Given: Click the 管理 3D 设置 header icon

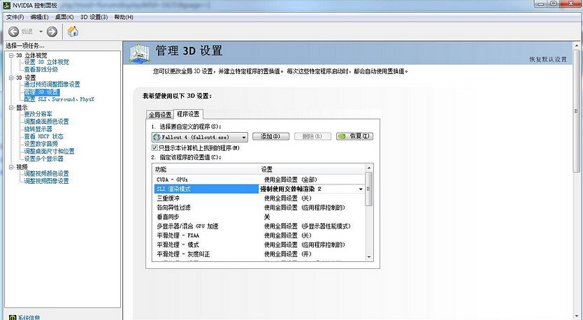Looking at the screenshot, I should [139, 53].
